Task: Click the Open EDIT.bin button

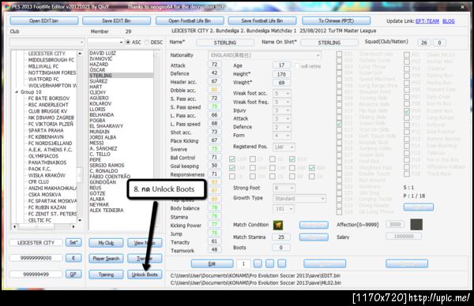Action: coord(43,21)
